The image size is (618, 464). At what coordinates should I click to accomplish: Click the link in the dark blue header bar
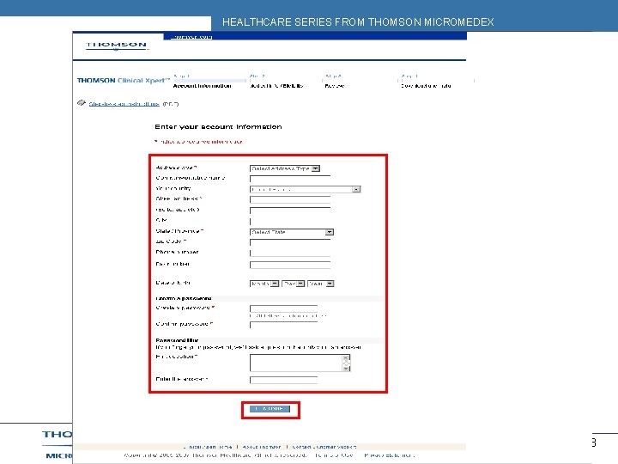click(x=192, y=37)
